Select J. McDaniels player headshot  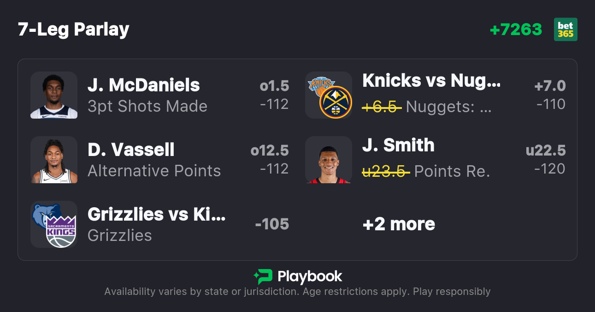(54, 95)
